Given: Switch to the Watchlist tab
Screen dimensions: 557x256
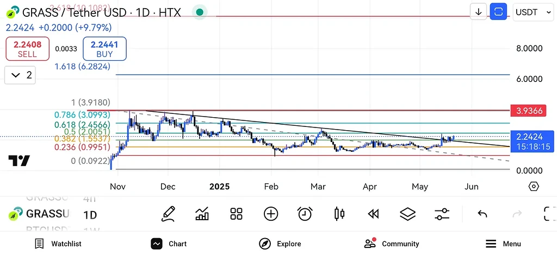Looking at the screenshot, I should 58,244.
